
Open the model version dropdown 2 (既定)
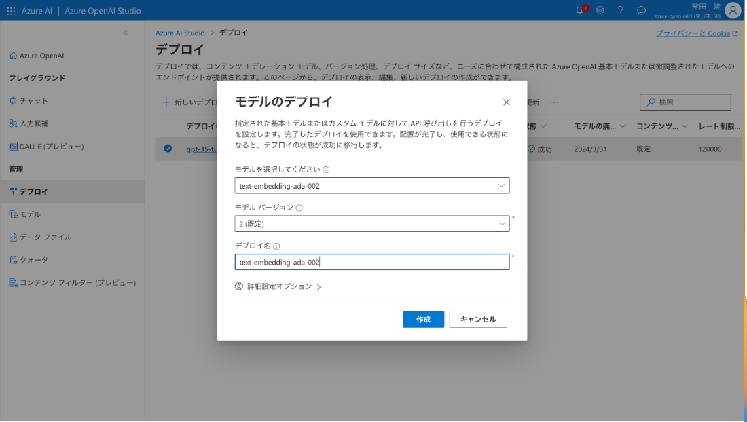click(372, 224)
